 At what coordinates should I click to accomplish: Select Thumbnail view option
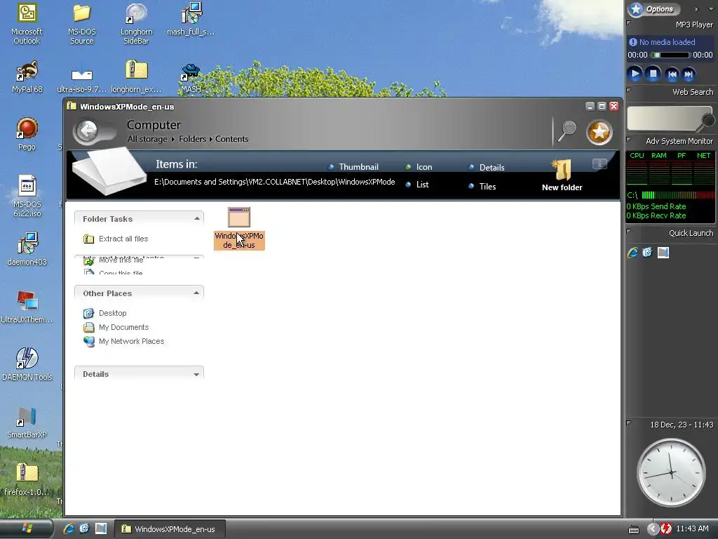click(x=354, y=167)
